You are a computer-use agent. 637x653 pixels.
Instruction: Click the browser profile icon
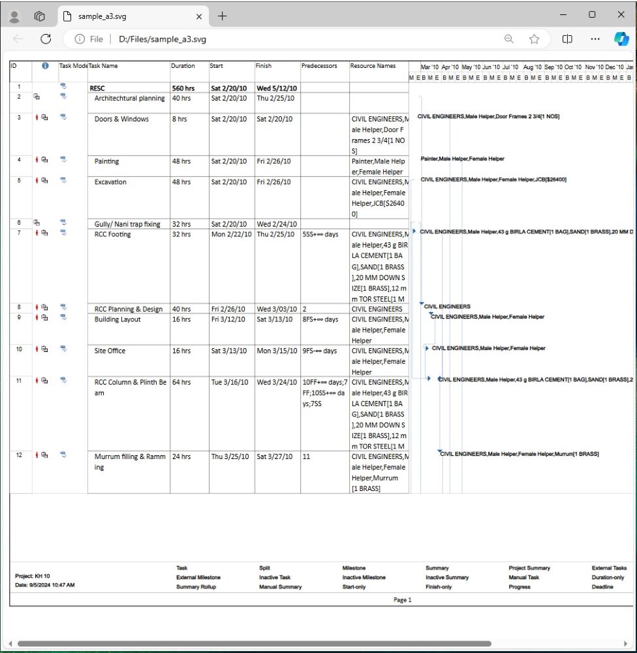[x=15, y=16]
